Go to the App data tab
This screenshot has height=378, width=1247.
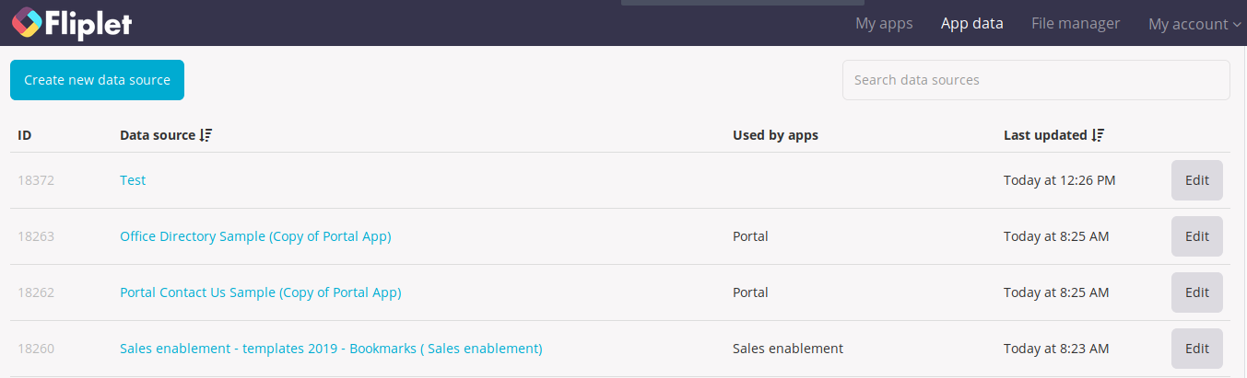tap(971, 23)
